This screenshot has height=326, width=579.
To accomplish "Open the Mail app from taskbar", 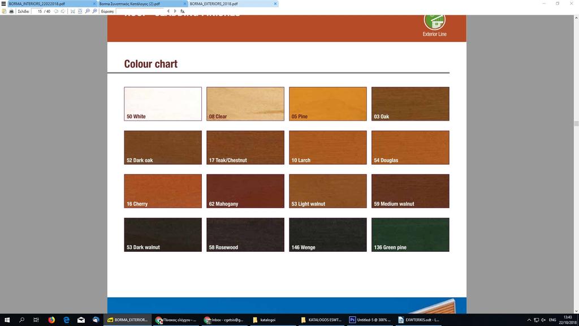I will [81, 320].
